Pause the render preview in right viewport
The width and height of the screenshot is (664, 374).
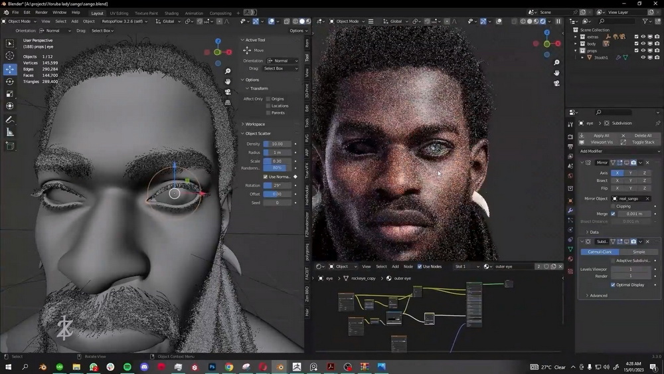(x=558, y=21)
